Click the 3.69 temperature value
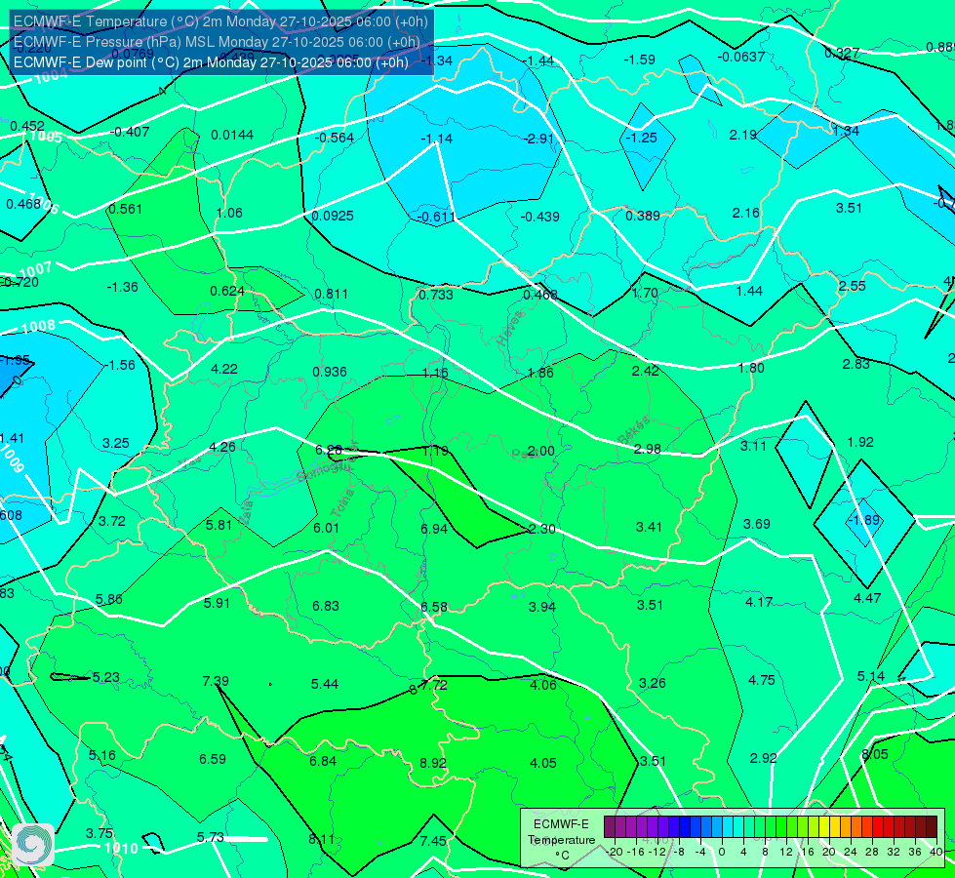Viewport: 955px width, 878px height. coord(756,524)
